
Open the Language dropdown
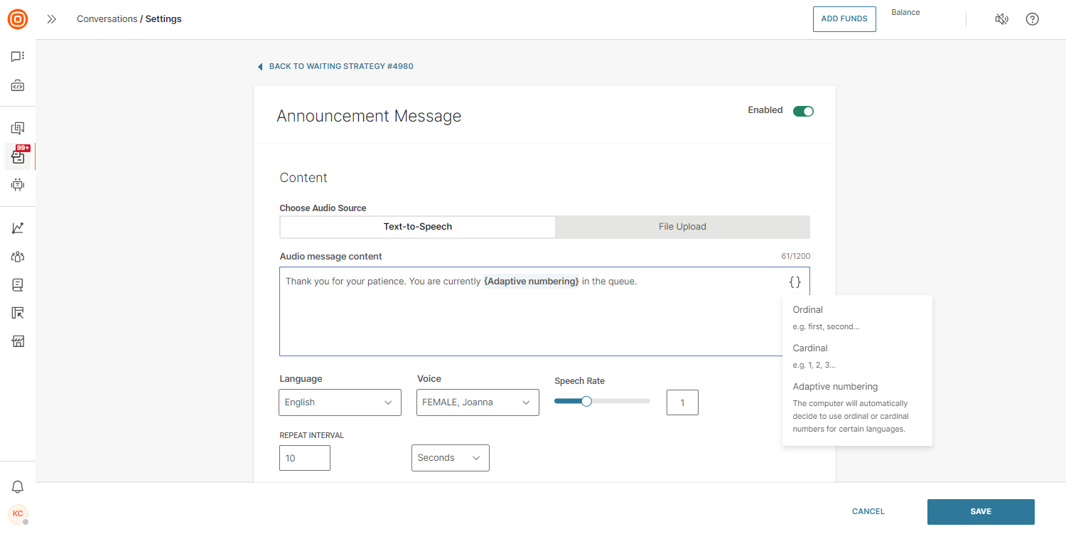(340, 402)
